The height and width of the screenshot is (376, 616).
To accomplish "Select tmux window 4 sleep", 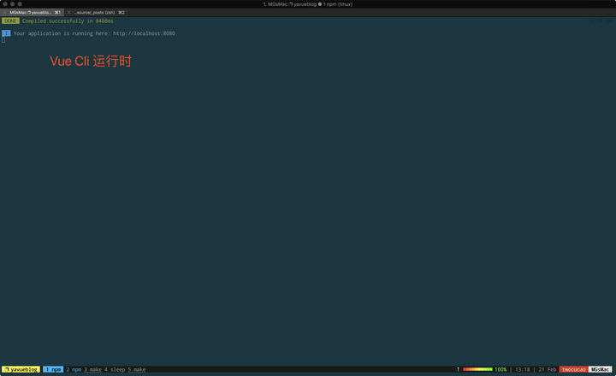I will point(115,369).
